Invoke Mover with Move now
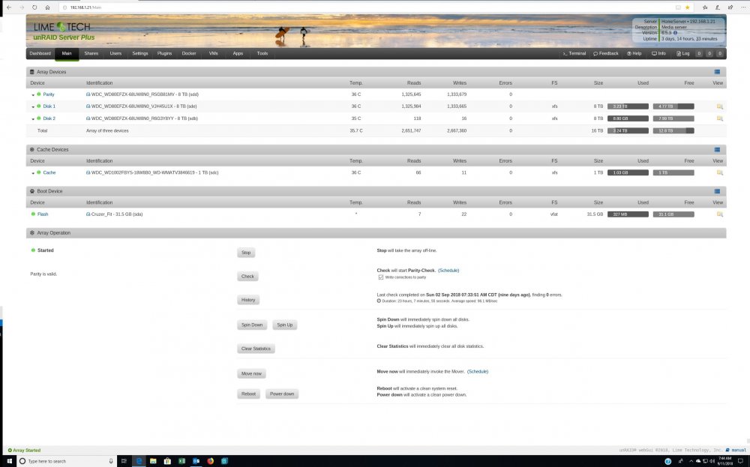This screenshot has width=750, height=467. (x=251, y=374)
